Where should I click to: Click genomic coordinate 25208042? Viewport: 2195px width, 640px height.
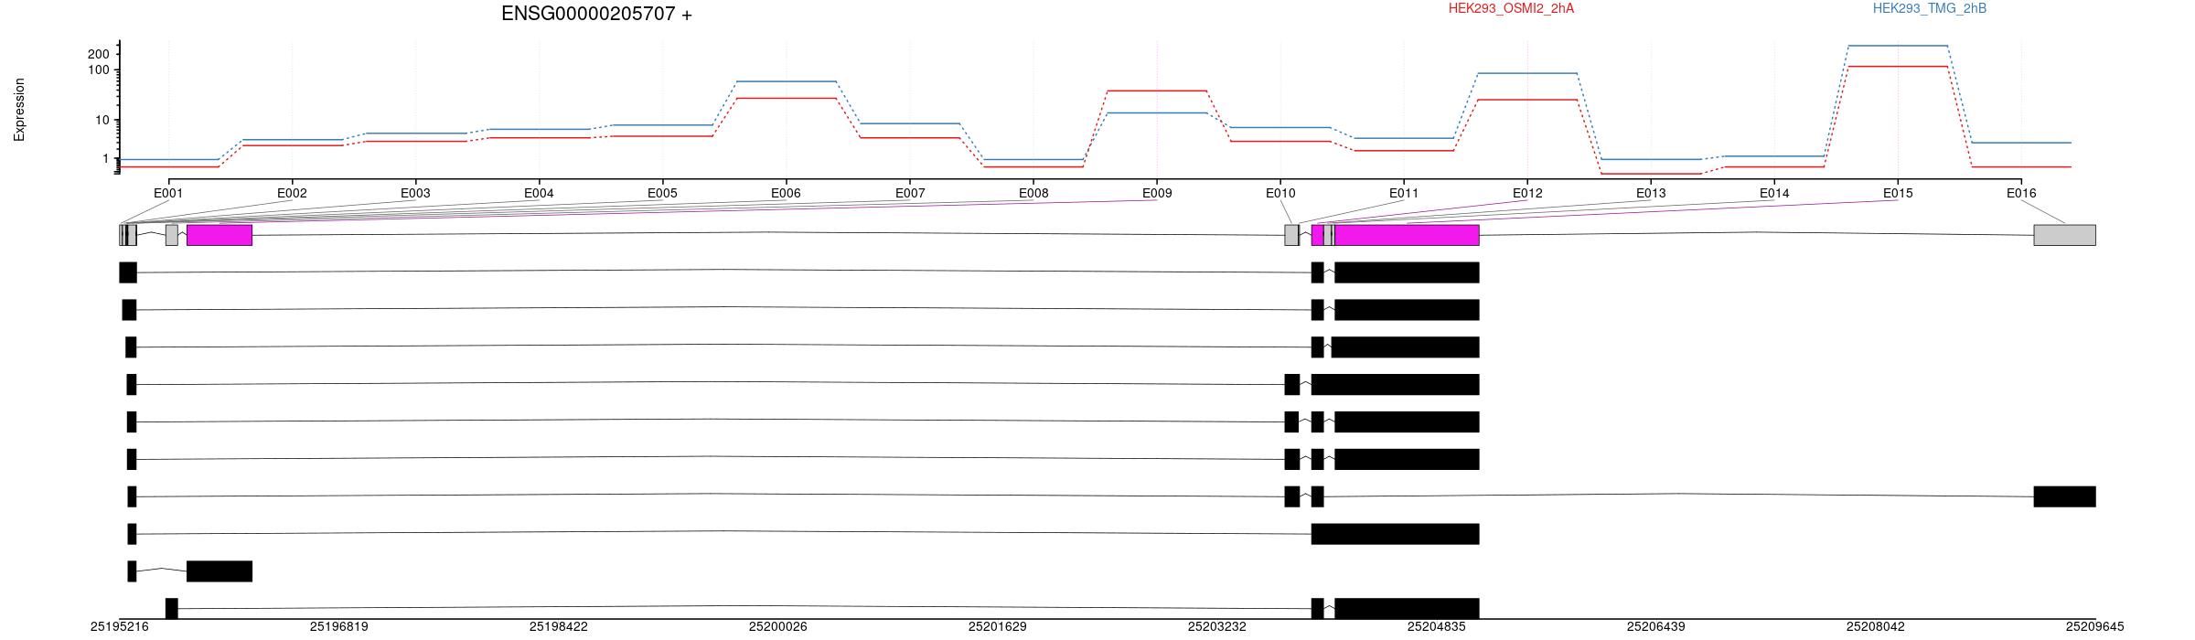(x=1876, y=626)
